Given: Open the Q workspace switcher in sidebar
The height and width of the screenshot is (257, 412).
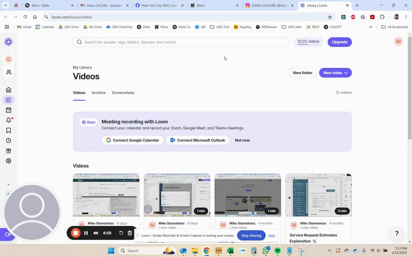Looking at the screenshot, I should [x=8, y=59].
